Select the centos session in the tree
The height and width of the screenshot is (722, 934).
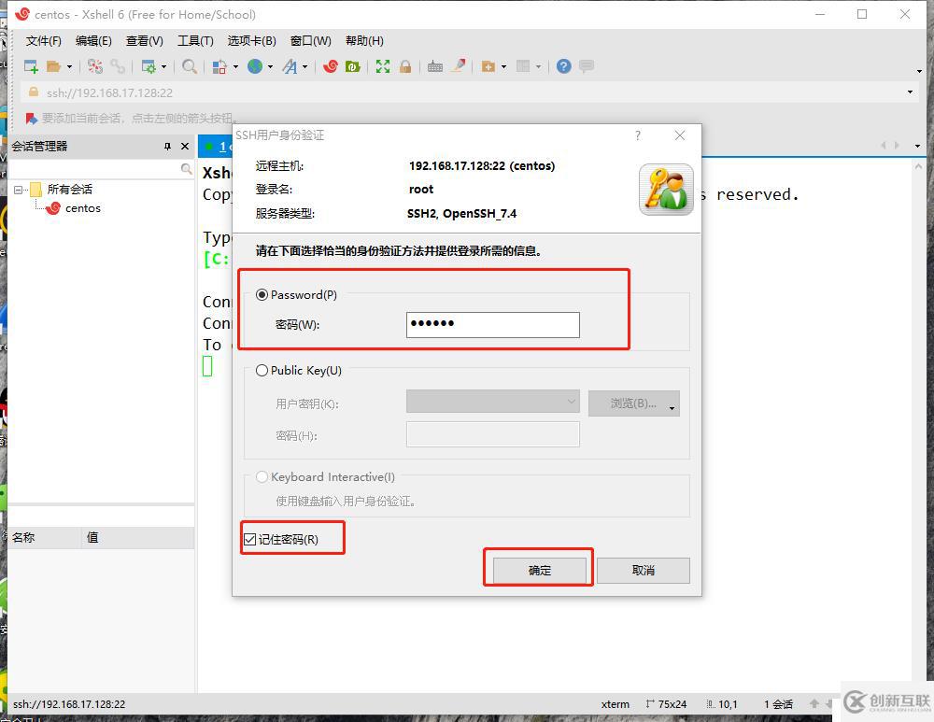pos(83,208)
